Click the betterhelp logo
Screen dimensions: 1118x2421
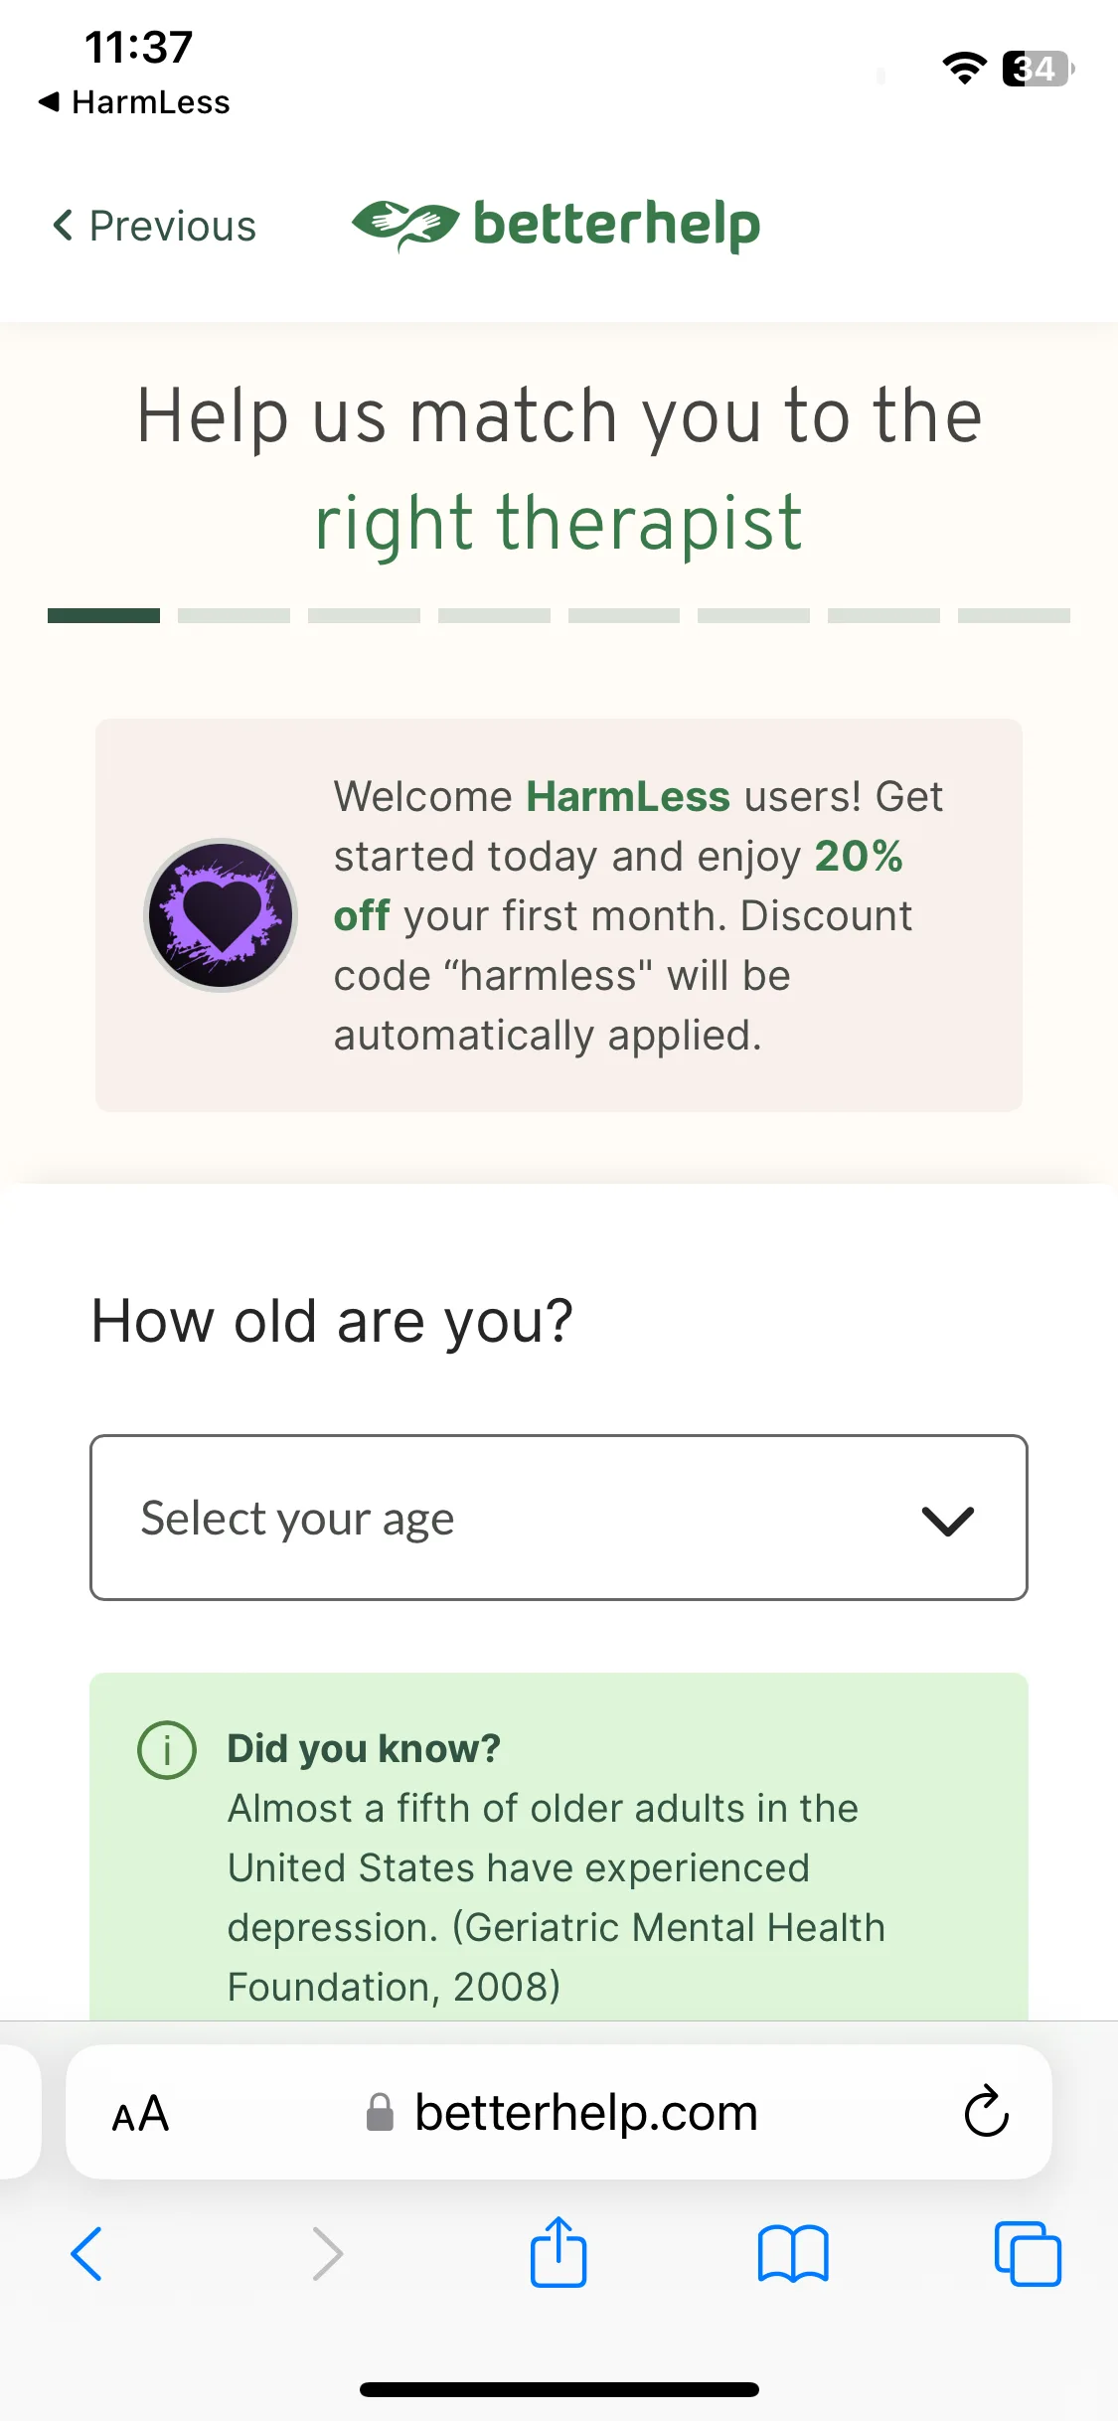pos(557,225)
